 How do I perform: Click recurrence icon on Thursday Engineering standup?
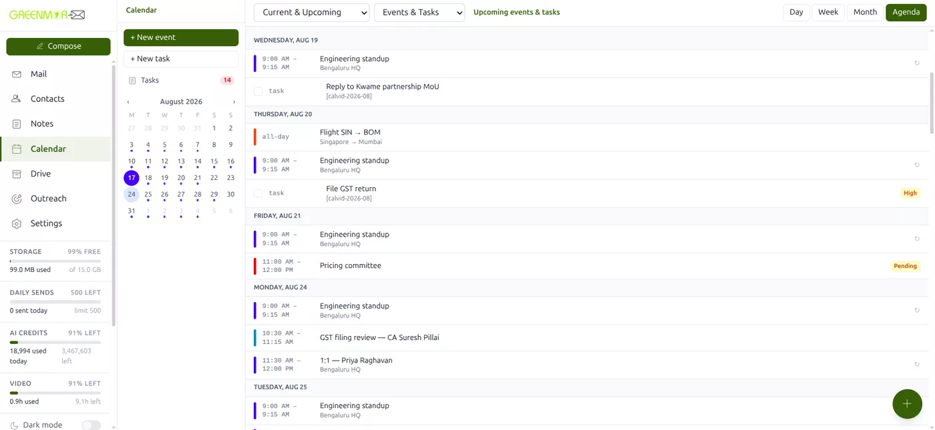coord(917,165)
